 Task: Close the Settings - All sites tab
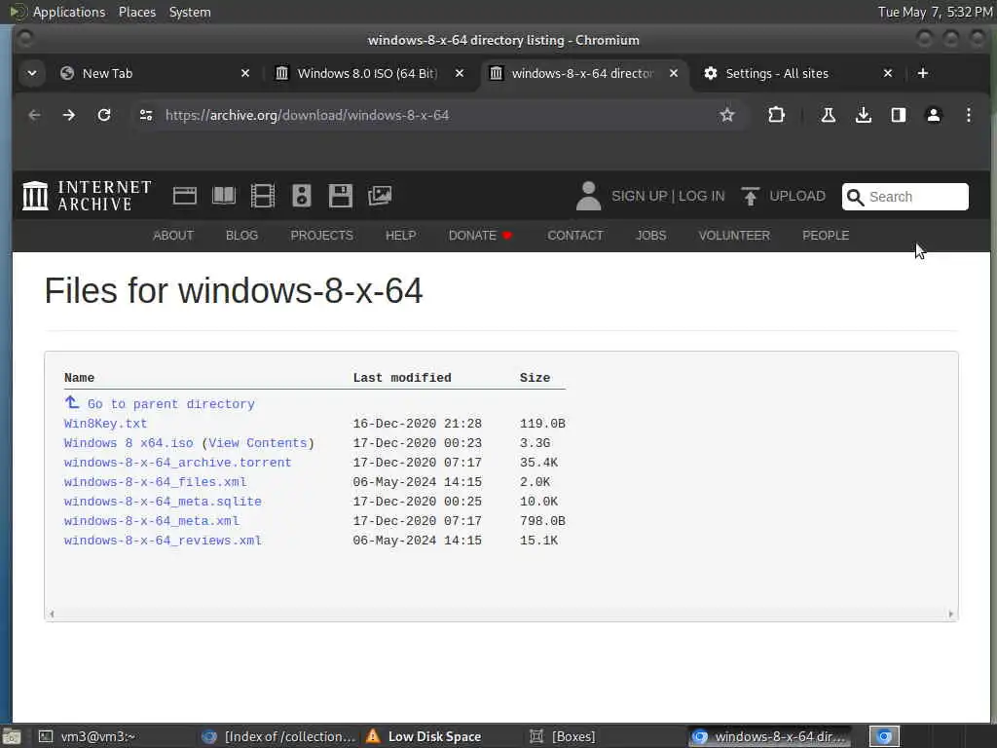(888, 73)
